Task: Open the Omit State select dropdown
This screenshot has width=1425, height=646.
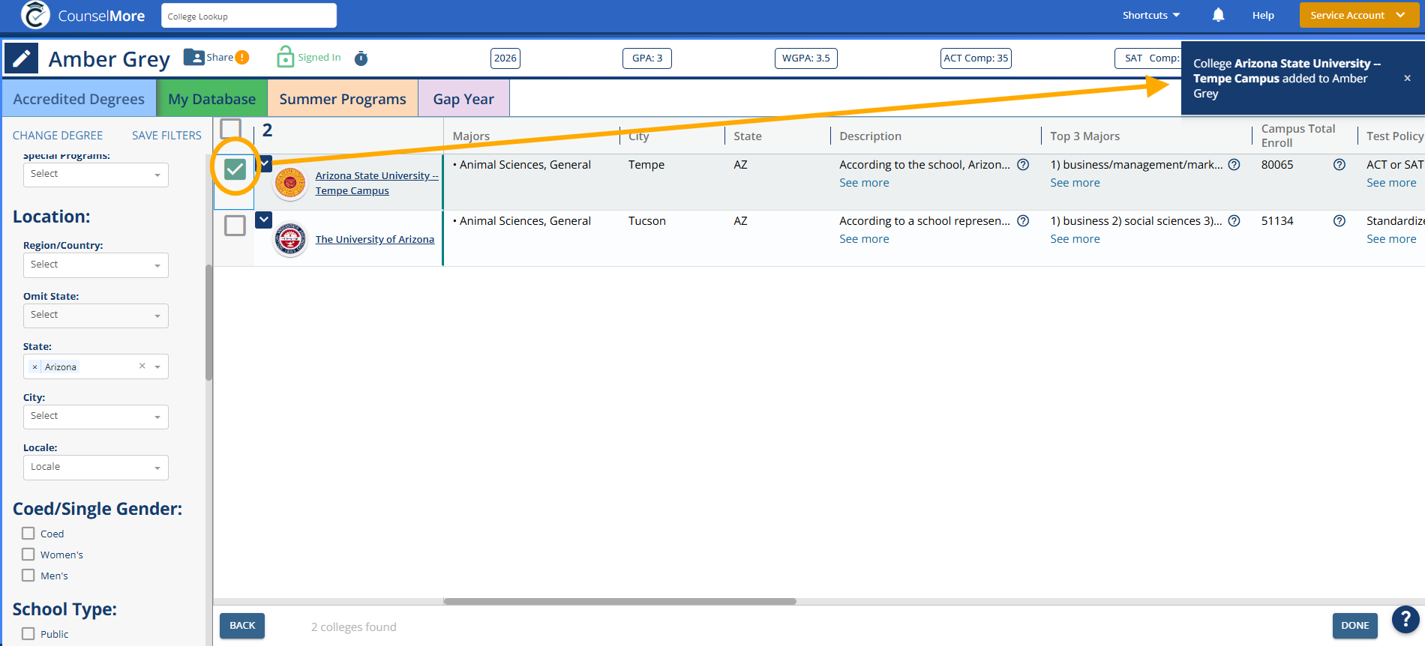Action: click(95, 316)
